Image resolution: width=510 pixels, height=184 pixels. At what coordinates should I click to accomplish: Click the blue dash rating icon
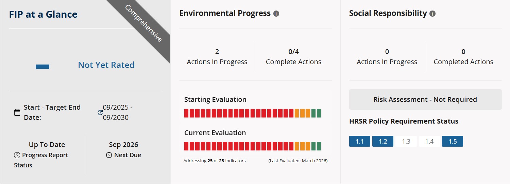tap(42, 67)
